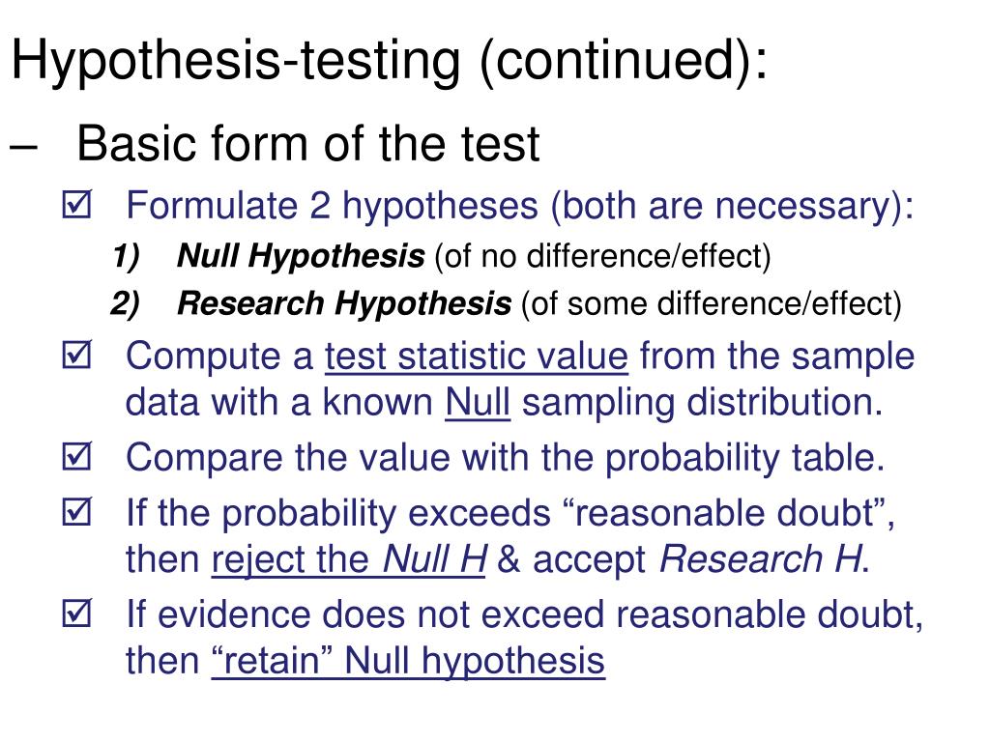Click the checkbox beside If the probability exceeds

coord(77,511)
